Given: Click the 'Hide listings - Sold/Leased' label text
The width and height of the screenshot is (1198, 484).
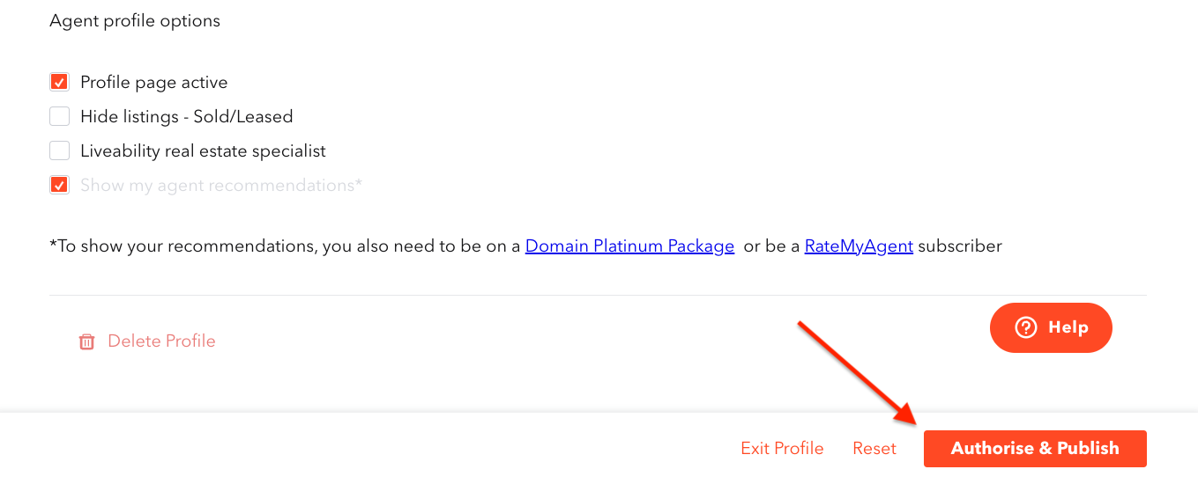Looking at the screenshot, I should (x=187, y=116).
